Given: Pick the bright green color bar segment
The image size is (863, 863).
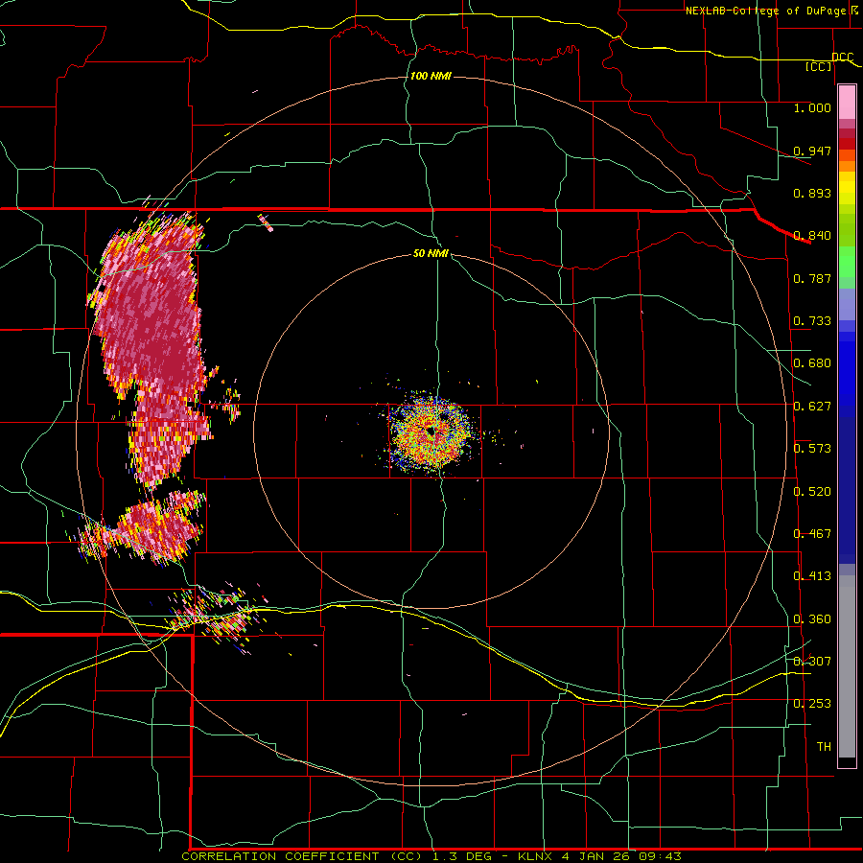Looking at the screenshot, I should (x=847, y=262).
